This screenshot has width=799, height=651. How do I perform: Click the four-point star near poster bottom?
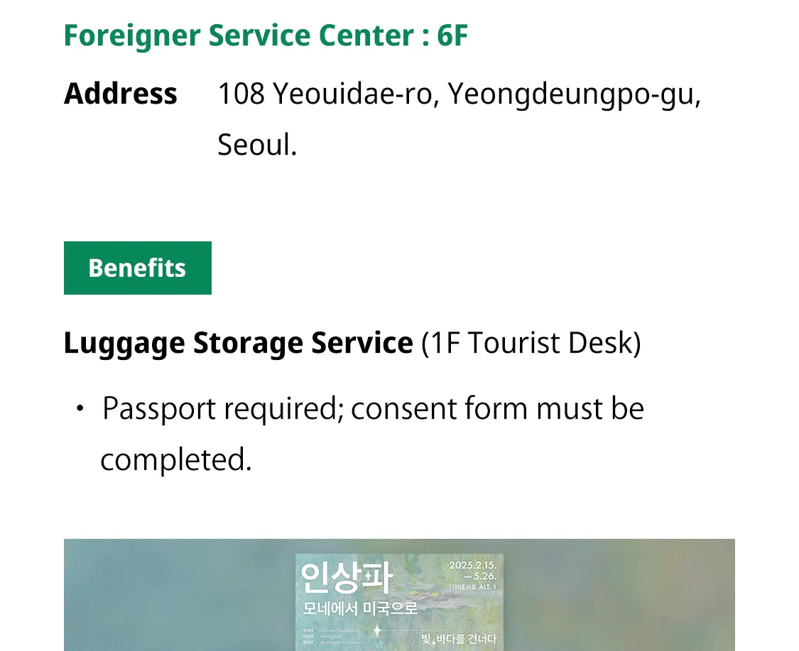pos(377,631)
